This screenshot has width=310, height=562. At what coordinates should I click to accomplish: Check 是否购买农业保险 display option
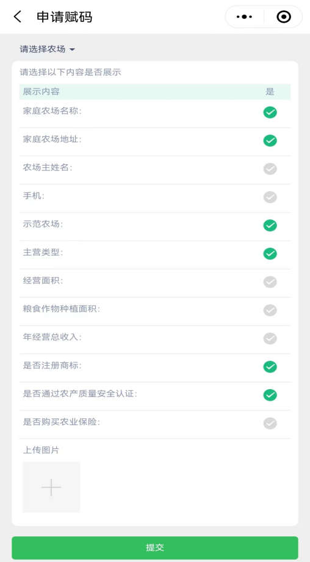[x=270, y=423]
